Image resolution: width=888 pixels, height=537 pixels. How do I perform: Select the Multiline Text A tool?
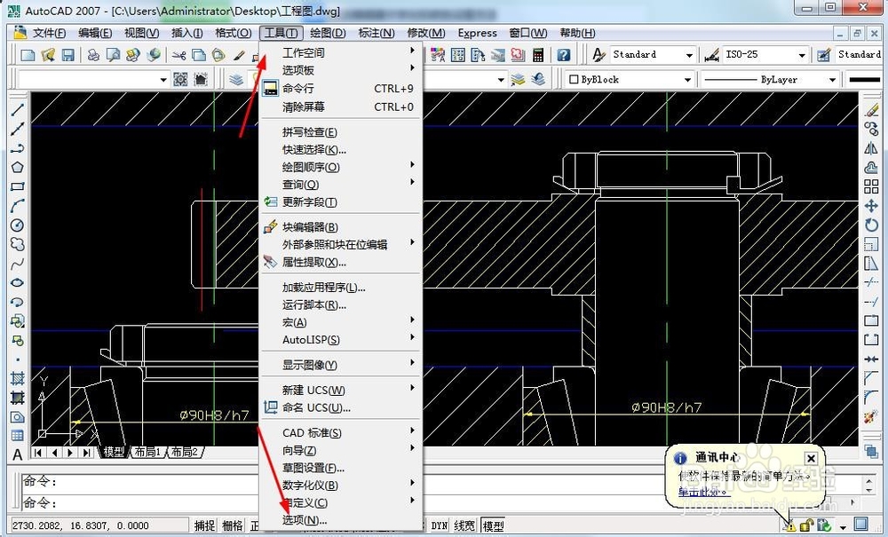coord(18,455)
